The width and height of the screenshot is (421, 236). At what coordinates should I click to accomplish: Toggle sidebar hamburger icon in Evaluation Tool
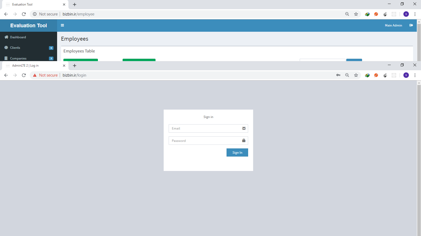(62, 25)
